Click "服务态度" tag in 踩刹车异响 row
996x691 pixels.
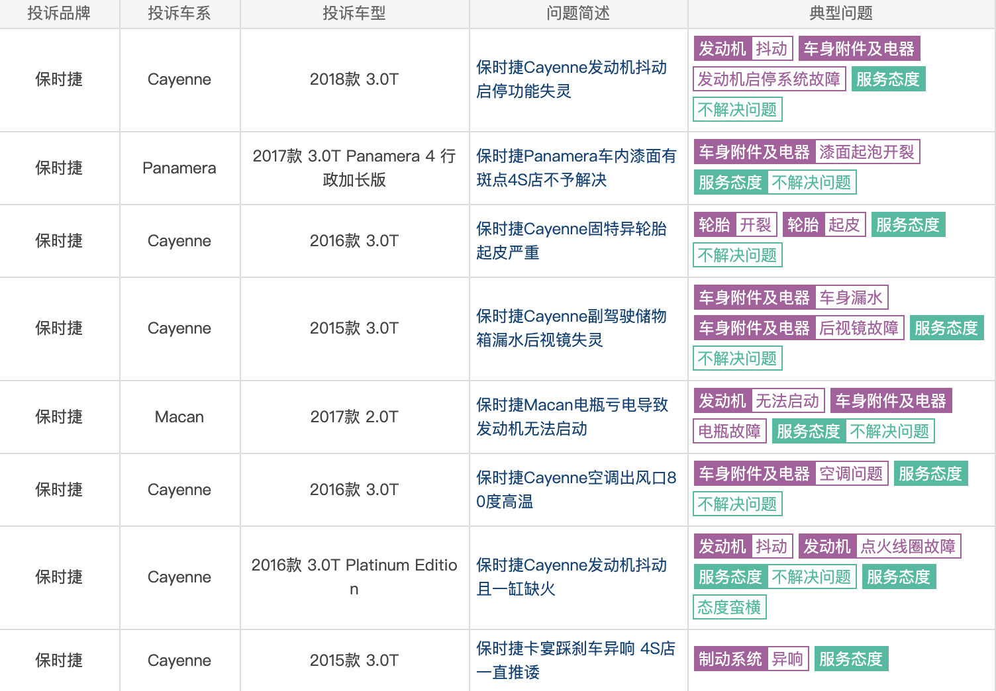click(851, 659)
